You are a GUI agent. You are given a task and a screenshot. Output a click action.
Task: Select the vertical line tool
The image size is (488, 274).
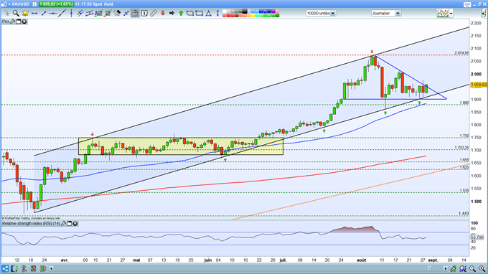tap(71, 14)
